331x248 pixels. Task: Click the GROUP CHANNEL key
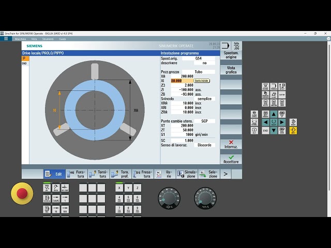[254, 122]
